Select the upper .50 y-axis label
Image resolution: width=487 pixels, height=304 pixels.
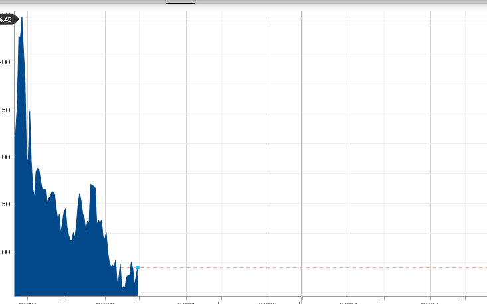coord(5,110)
